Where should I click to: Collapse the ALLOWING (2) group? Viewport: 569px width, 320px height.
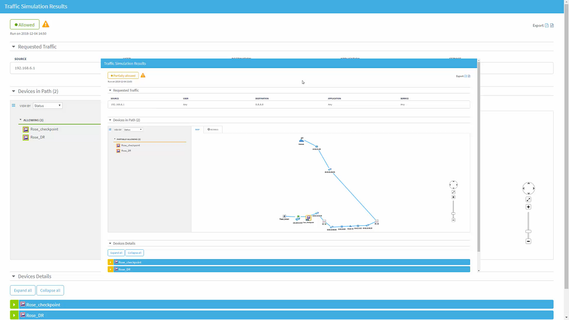[20, 120]
